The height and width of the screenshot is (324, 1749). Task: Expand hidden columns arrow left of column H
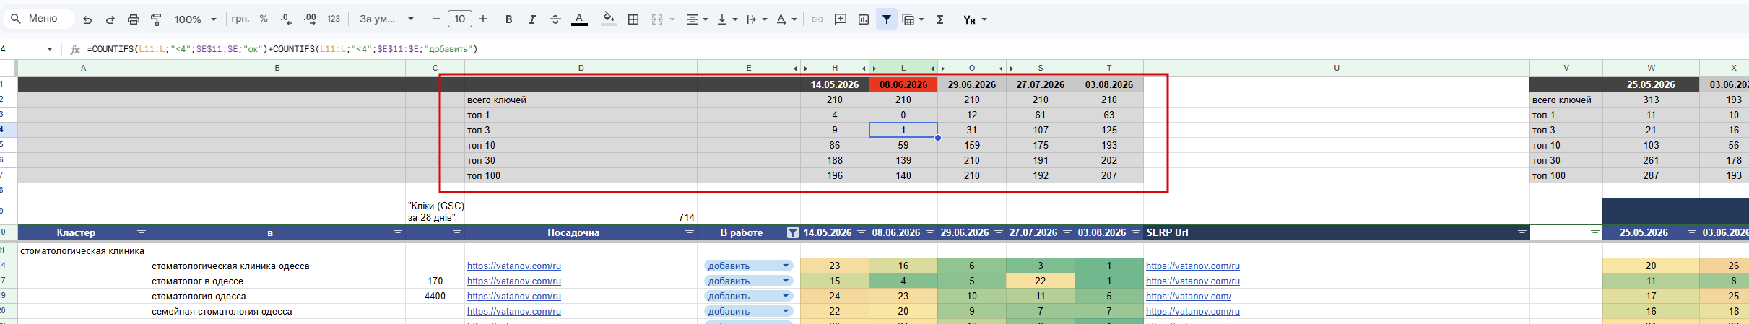coord(805,69)
